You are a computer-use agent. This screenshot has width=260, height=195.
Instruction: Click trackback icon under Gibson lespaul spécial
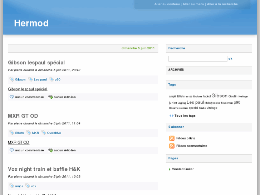[x=50, y=97]
